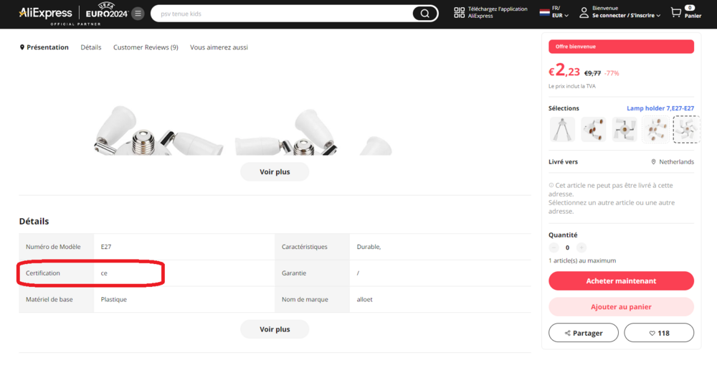Click the user account profile icon
Screen dimensions: 717x368
point(584,12)
